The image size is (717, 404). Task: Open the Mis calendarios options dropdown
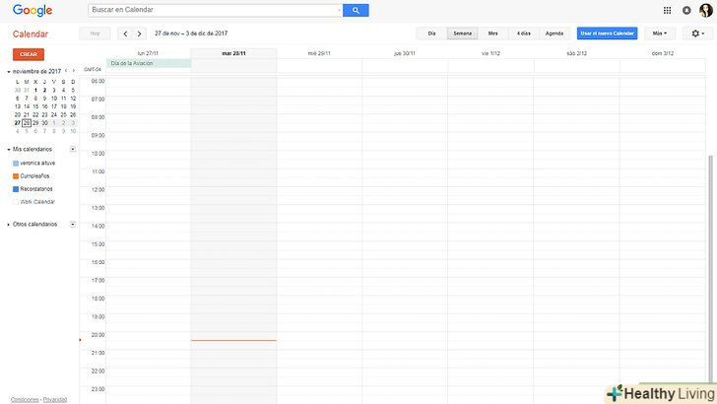(x=73, y=149)
